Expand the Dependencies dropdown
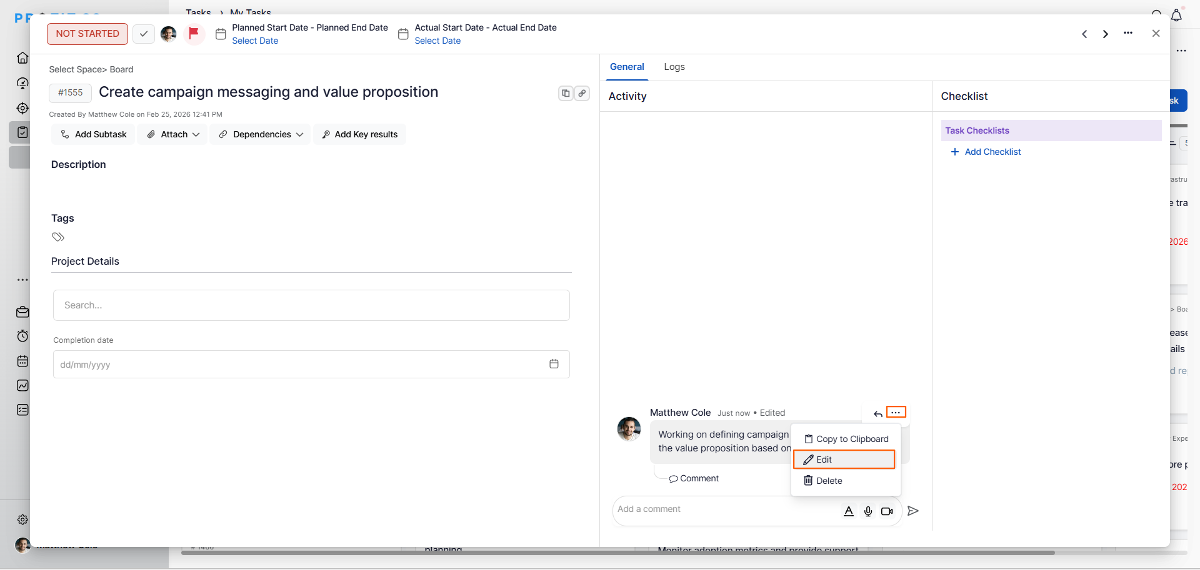Screen dimensions: 1200x570 click(x=261, y=134)
